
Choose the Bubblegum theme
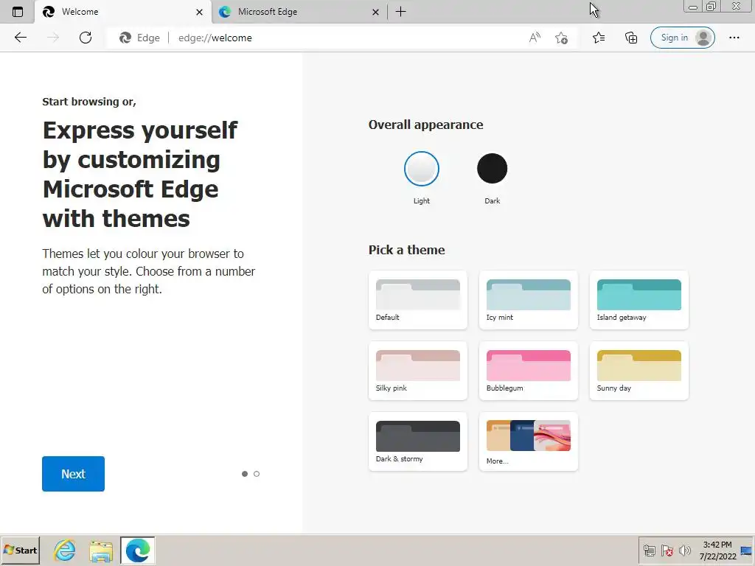tap(528, 371)
